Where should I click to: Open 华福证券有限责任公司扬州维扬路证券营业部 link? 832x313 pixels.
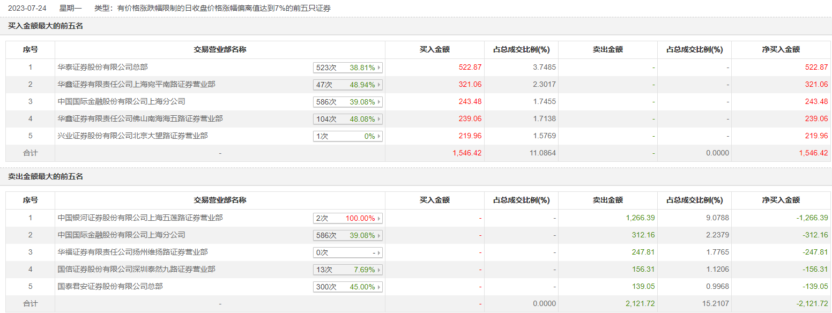point(133,252)
